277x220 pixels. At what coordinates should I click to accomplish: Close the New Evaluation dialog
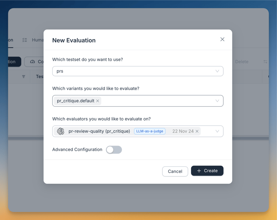222,39
